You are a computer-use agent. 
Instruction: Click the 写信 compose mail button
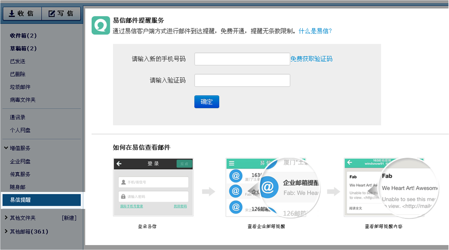[61, 13]
